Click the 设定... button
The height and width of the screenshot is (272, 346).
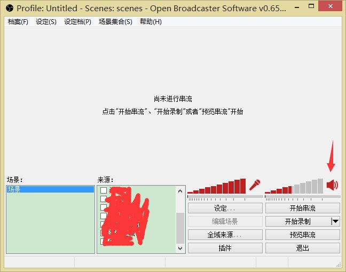(x=225, y=208)
